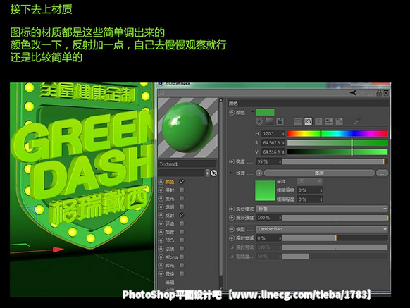Pick a color with the eyedropper tool
Screen dimensions: 410x308
[x=356, y=121]
